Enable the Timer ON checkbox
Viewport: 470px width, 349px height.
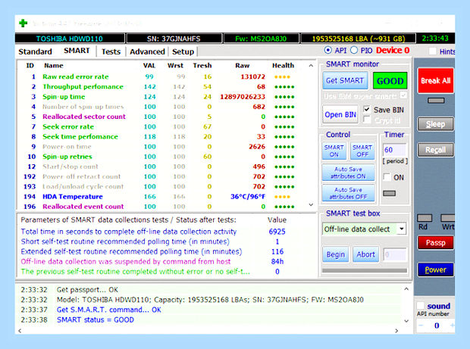pyautogui.click(x=387, y=177)
